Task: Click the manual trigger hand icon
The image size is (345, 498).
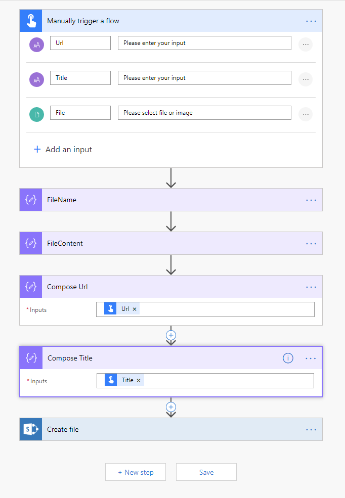Action: point(31,21)
